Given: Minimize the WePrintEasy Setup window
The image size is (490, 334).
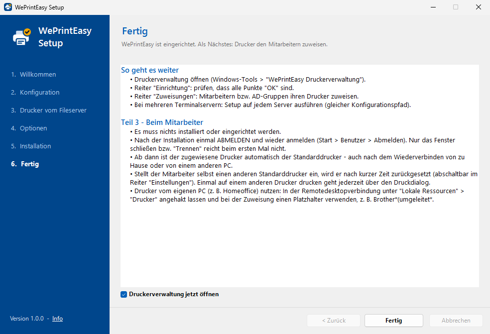Looking at the screenshot, I should coord(433,7).
